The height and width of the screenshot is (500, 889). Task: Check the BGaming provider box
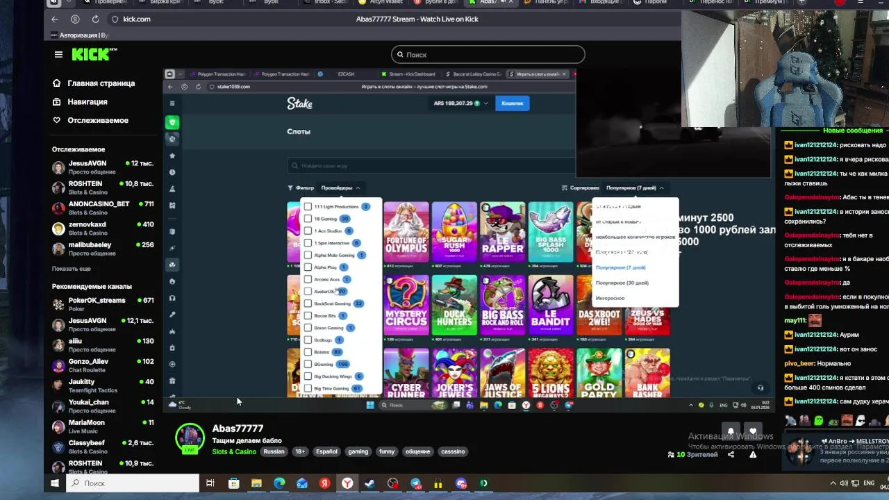pyautogui.click(x=308, y=364)
